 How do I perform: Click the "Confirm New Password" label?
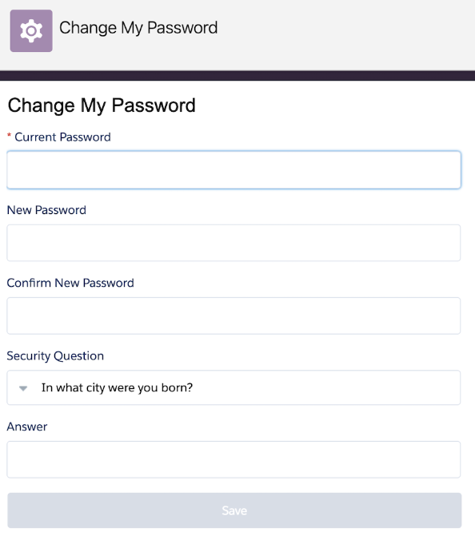70,283
